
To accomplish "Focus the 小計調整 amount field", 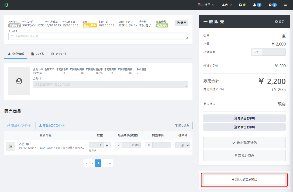I will [274, 52].
